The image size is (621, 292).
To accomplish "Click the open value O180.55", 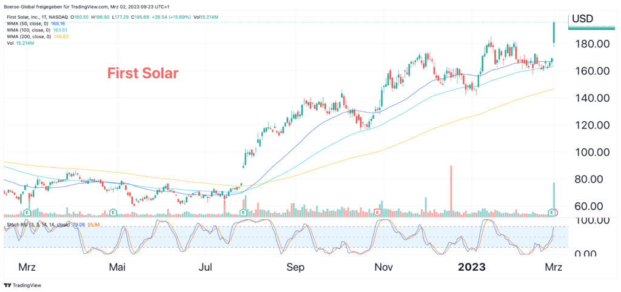I will 81,18.
